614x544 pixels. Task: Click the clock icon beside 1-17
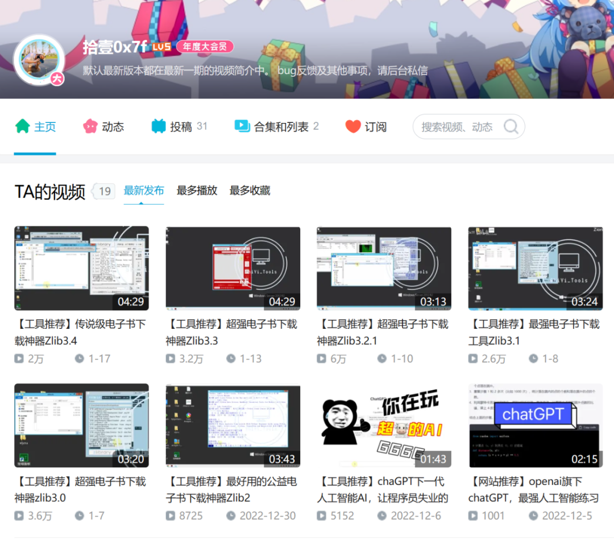[80, 358]
